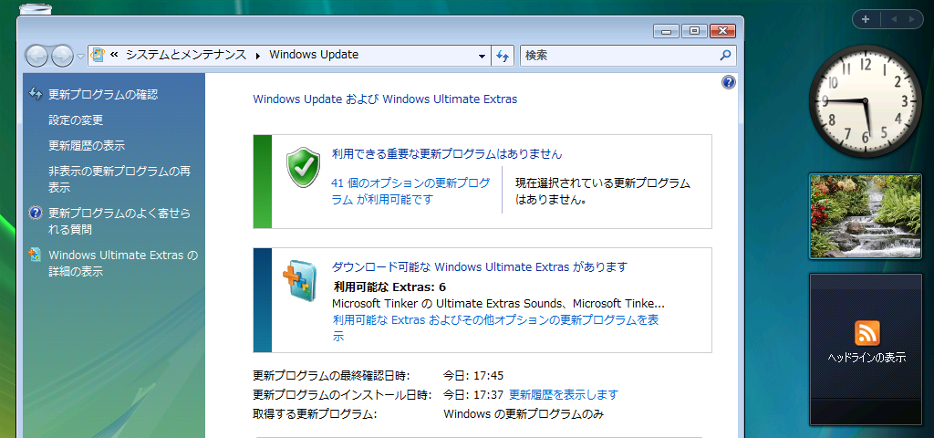Click the analog clock gadget
This screenshot has width=934, height=438.
click(x=865, y=100)
